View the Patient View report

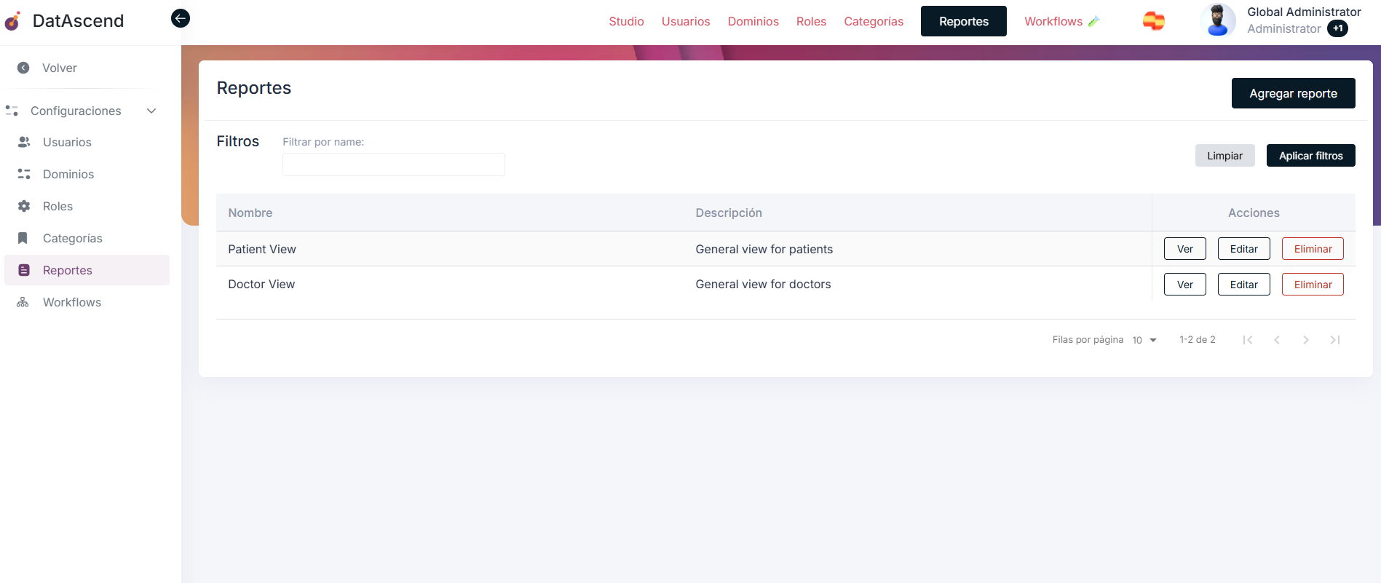(1185, 249)
